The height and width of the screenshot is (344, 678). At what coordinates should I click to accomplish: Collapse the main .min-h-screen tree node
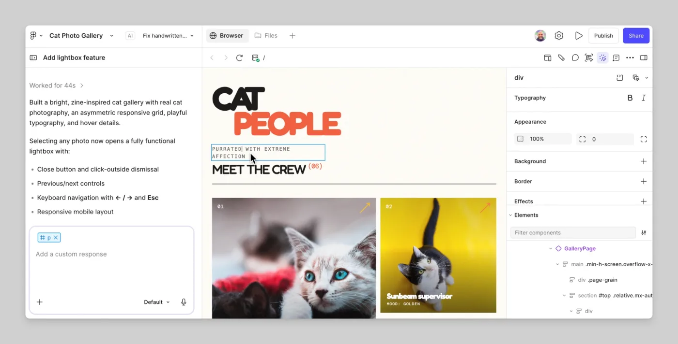point(557,265)
